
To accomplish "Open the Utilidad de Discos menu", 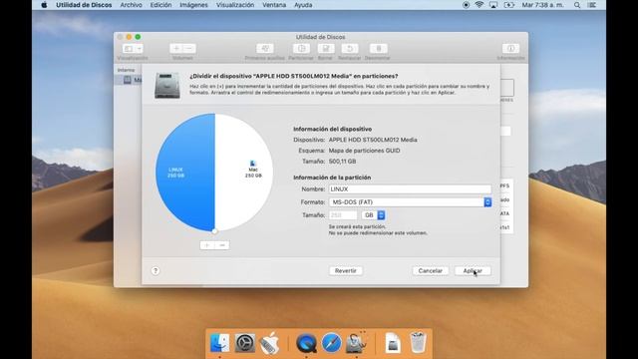I will tap(84, 5).
